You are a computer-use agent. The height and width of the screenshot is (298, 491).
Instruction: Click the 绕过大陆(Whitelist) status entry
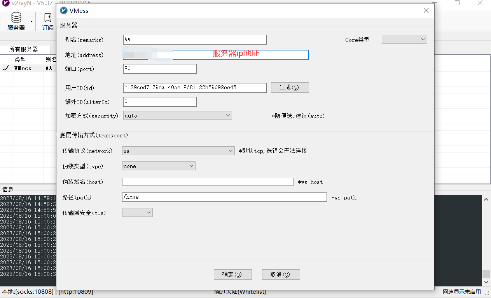tap(240, 292)
